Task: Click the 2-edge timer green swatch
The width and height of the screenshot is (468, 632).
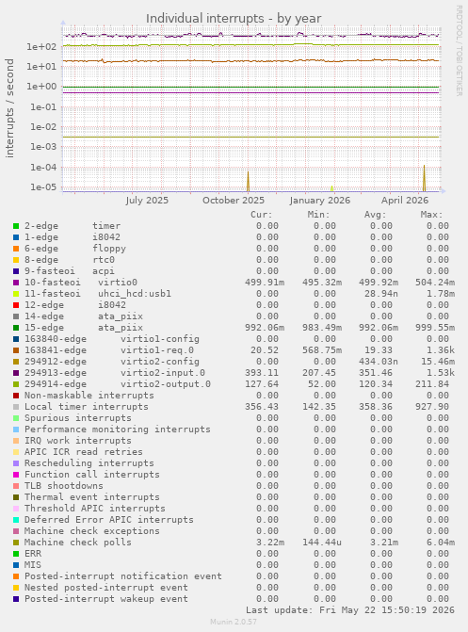Action: pyautogui.click(x=16, y=226)
